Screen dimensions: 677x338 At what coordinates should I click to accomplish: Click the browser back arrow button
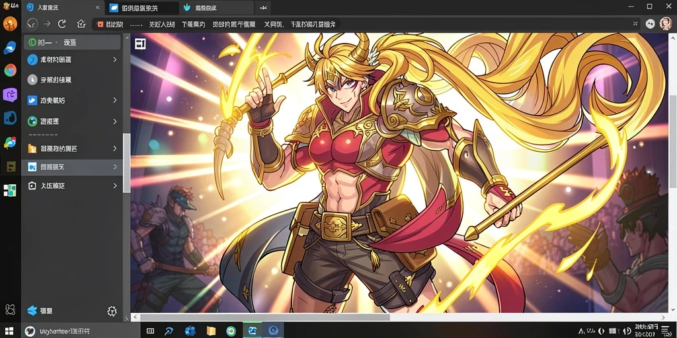click(x=32, y=24)
